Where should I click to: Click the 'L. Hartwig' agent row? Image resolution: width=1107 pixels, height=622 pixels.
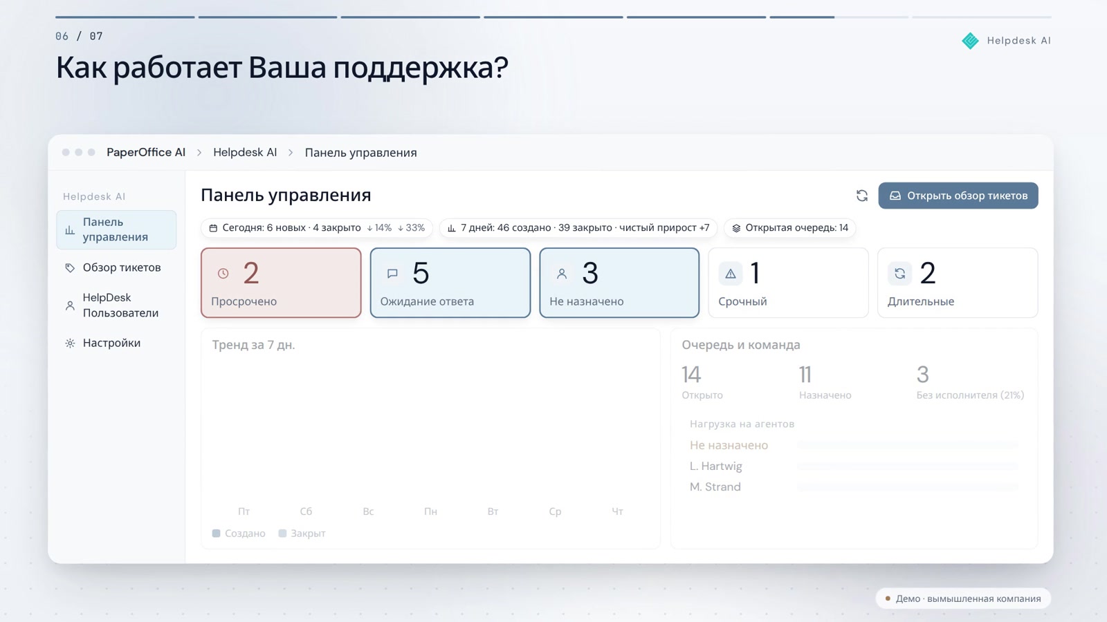pyautogui.click(x=854, y=466)
